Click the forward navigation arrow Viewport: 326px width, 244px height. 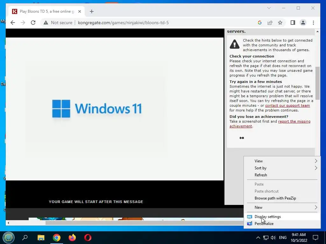[x=23, y=23]
